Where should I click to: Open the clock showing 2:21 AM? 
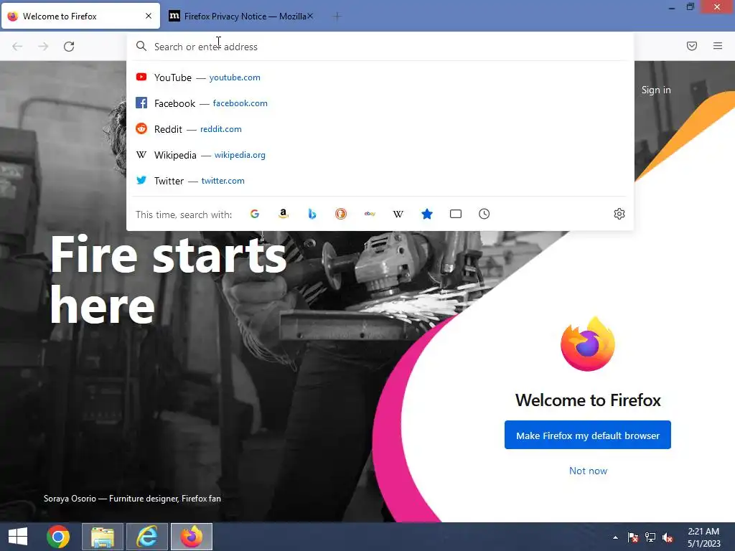(703, 537)
